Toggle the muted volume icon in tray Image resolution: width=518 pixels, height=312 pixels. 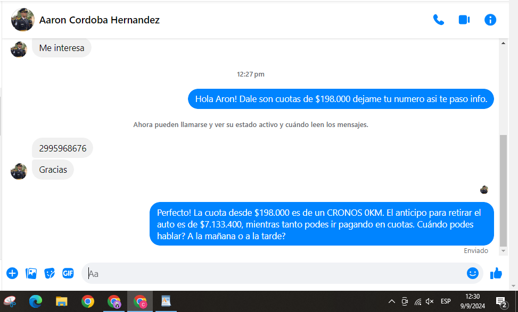click(x=430, y=301)
